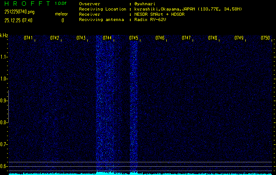Click the Ovserver label
276x175 pixels.
point(90,4)
